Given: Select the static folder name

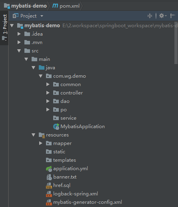Looking at the screenshot, I should pos(59,152).
